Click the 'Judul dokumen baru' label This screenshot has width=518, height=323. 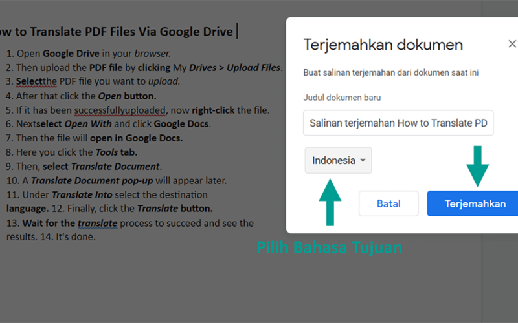342,98
